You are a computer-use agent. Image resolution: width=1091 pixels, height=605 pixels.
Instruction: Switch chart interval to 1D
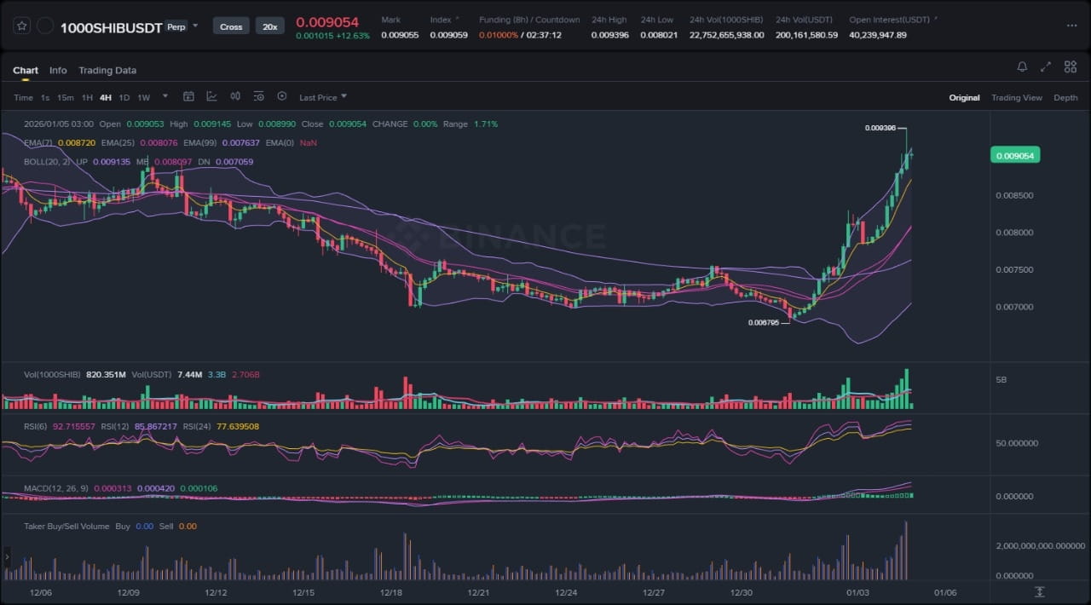click(x=124, y=98)
